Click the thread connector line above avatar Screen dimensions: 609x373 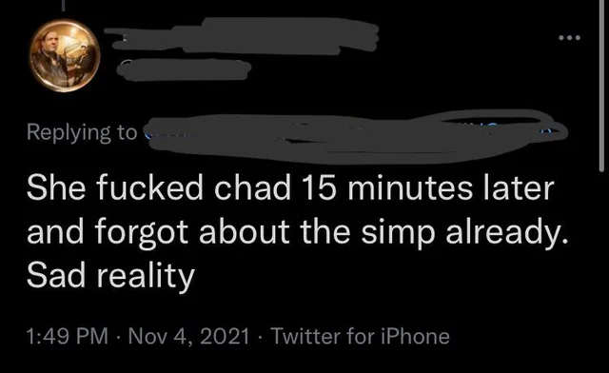(64, 5)
